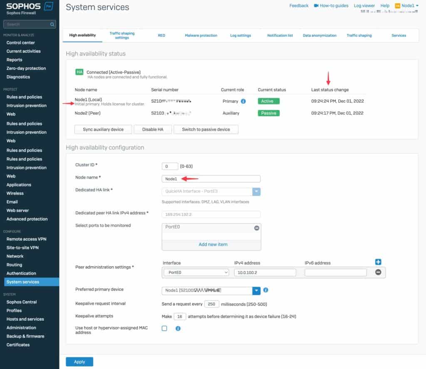Viewport: 426px width, 369px height.
Task: Click info icon for hypervisor-assigned MAC address
Action: coord(178,329)
